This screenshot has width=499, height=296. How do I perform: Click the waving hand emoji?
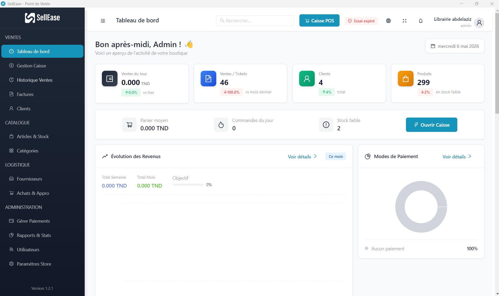click(189, 44)
